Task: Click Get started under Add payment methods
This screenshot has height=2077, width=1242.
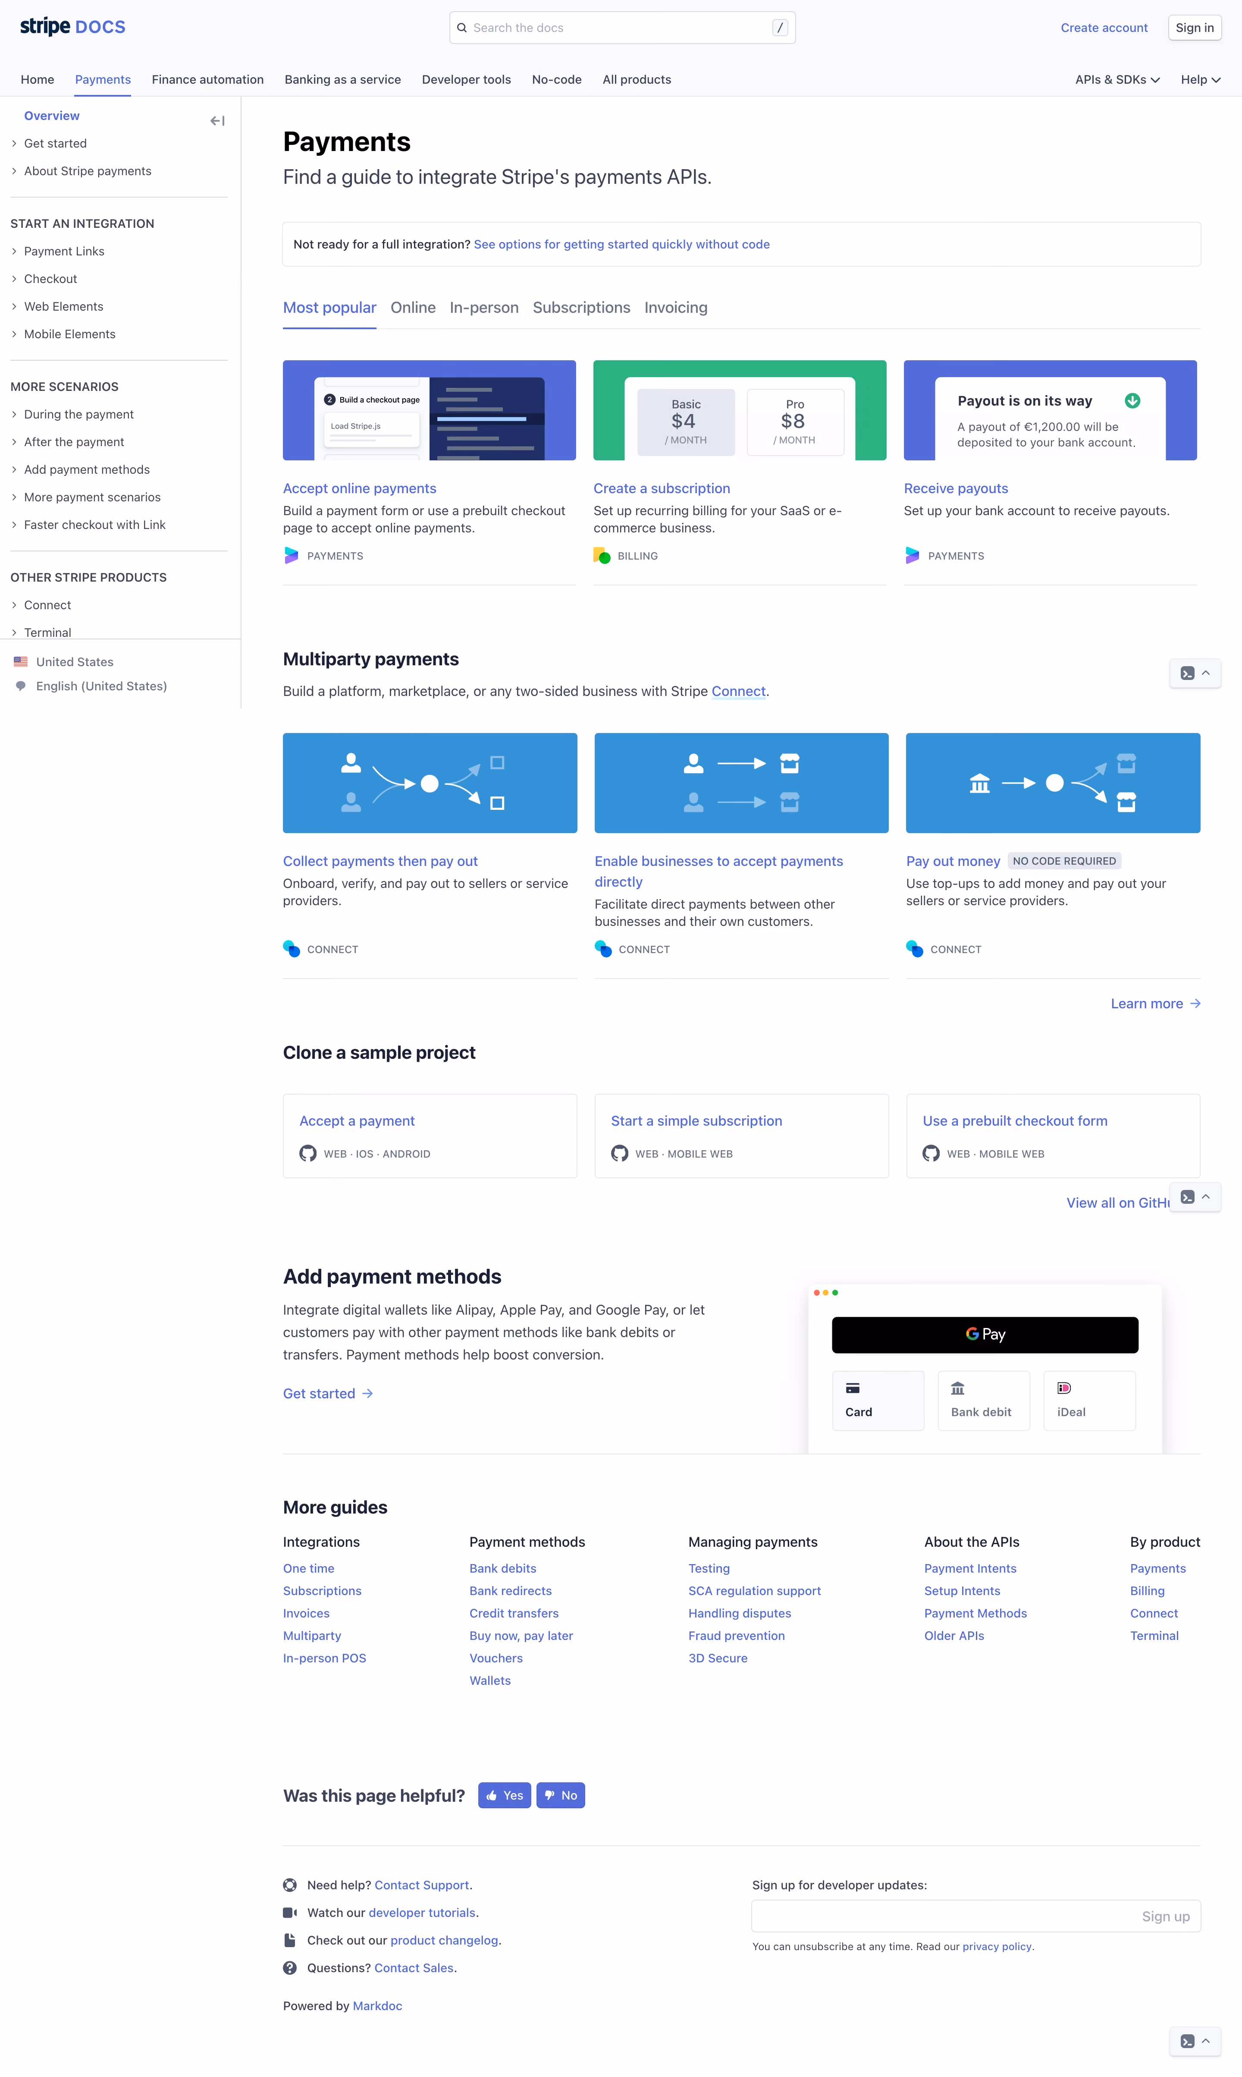Action: (328, 1393)
